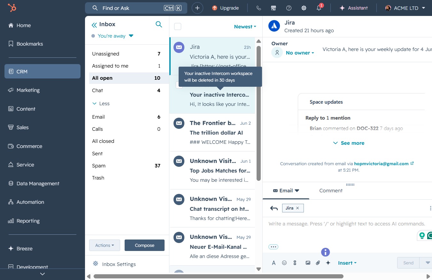
Task: Click the horizontal scrollbar thumb at bottom
Action: [x=219, y=276]
